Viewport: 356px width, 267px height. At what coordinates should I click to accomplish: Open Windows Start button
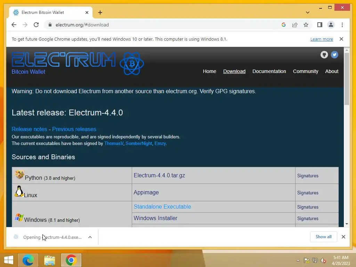9,260
